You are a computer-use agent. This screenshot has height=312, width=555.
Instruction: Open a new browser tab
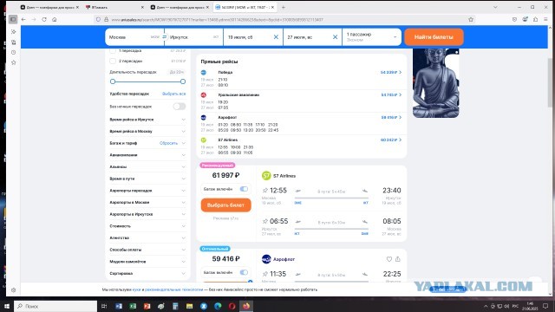tap(284, 7)
